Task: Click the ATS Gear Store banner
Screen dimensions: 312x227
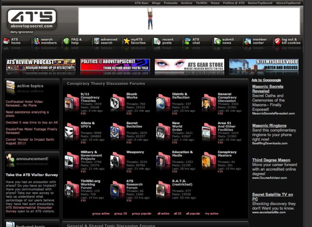Action: click(190, 65)
